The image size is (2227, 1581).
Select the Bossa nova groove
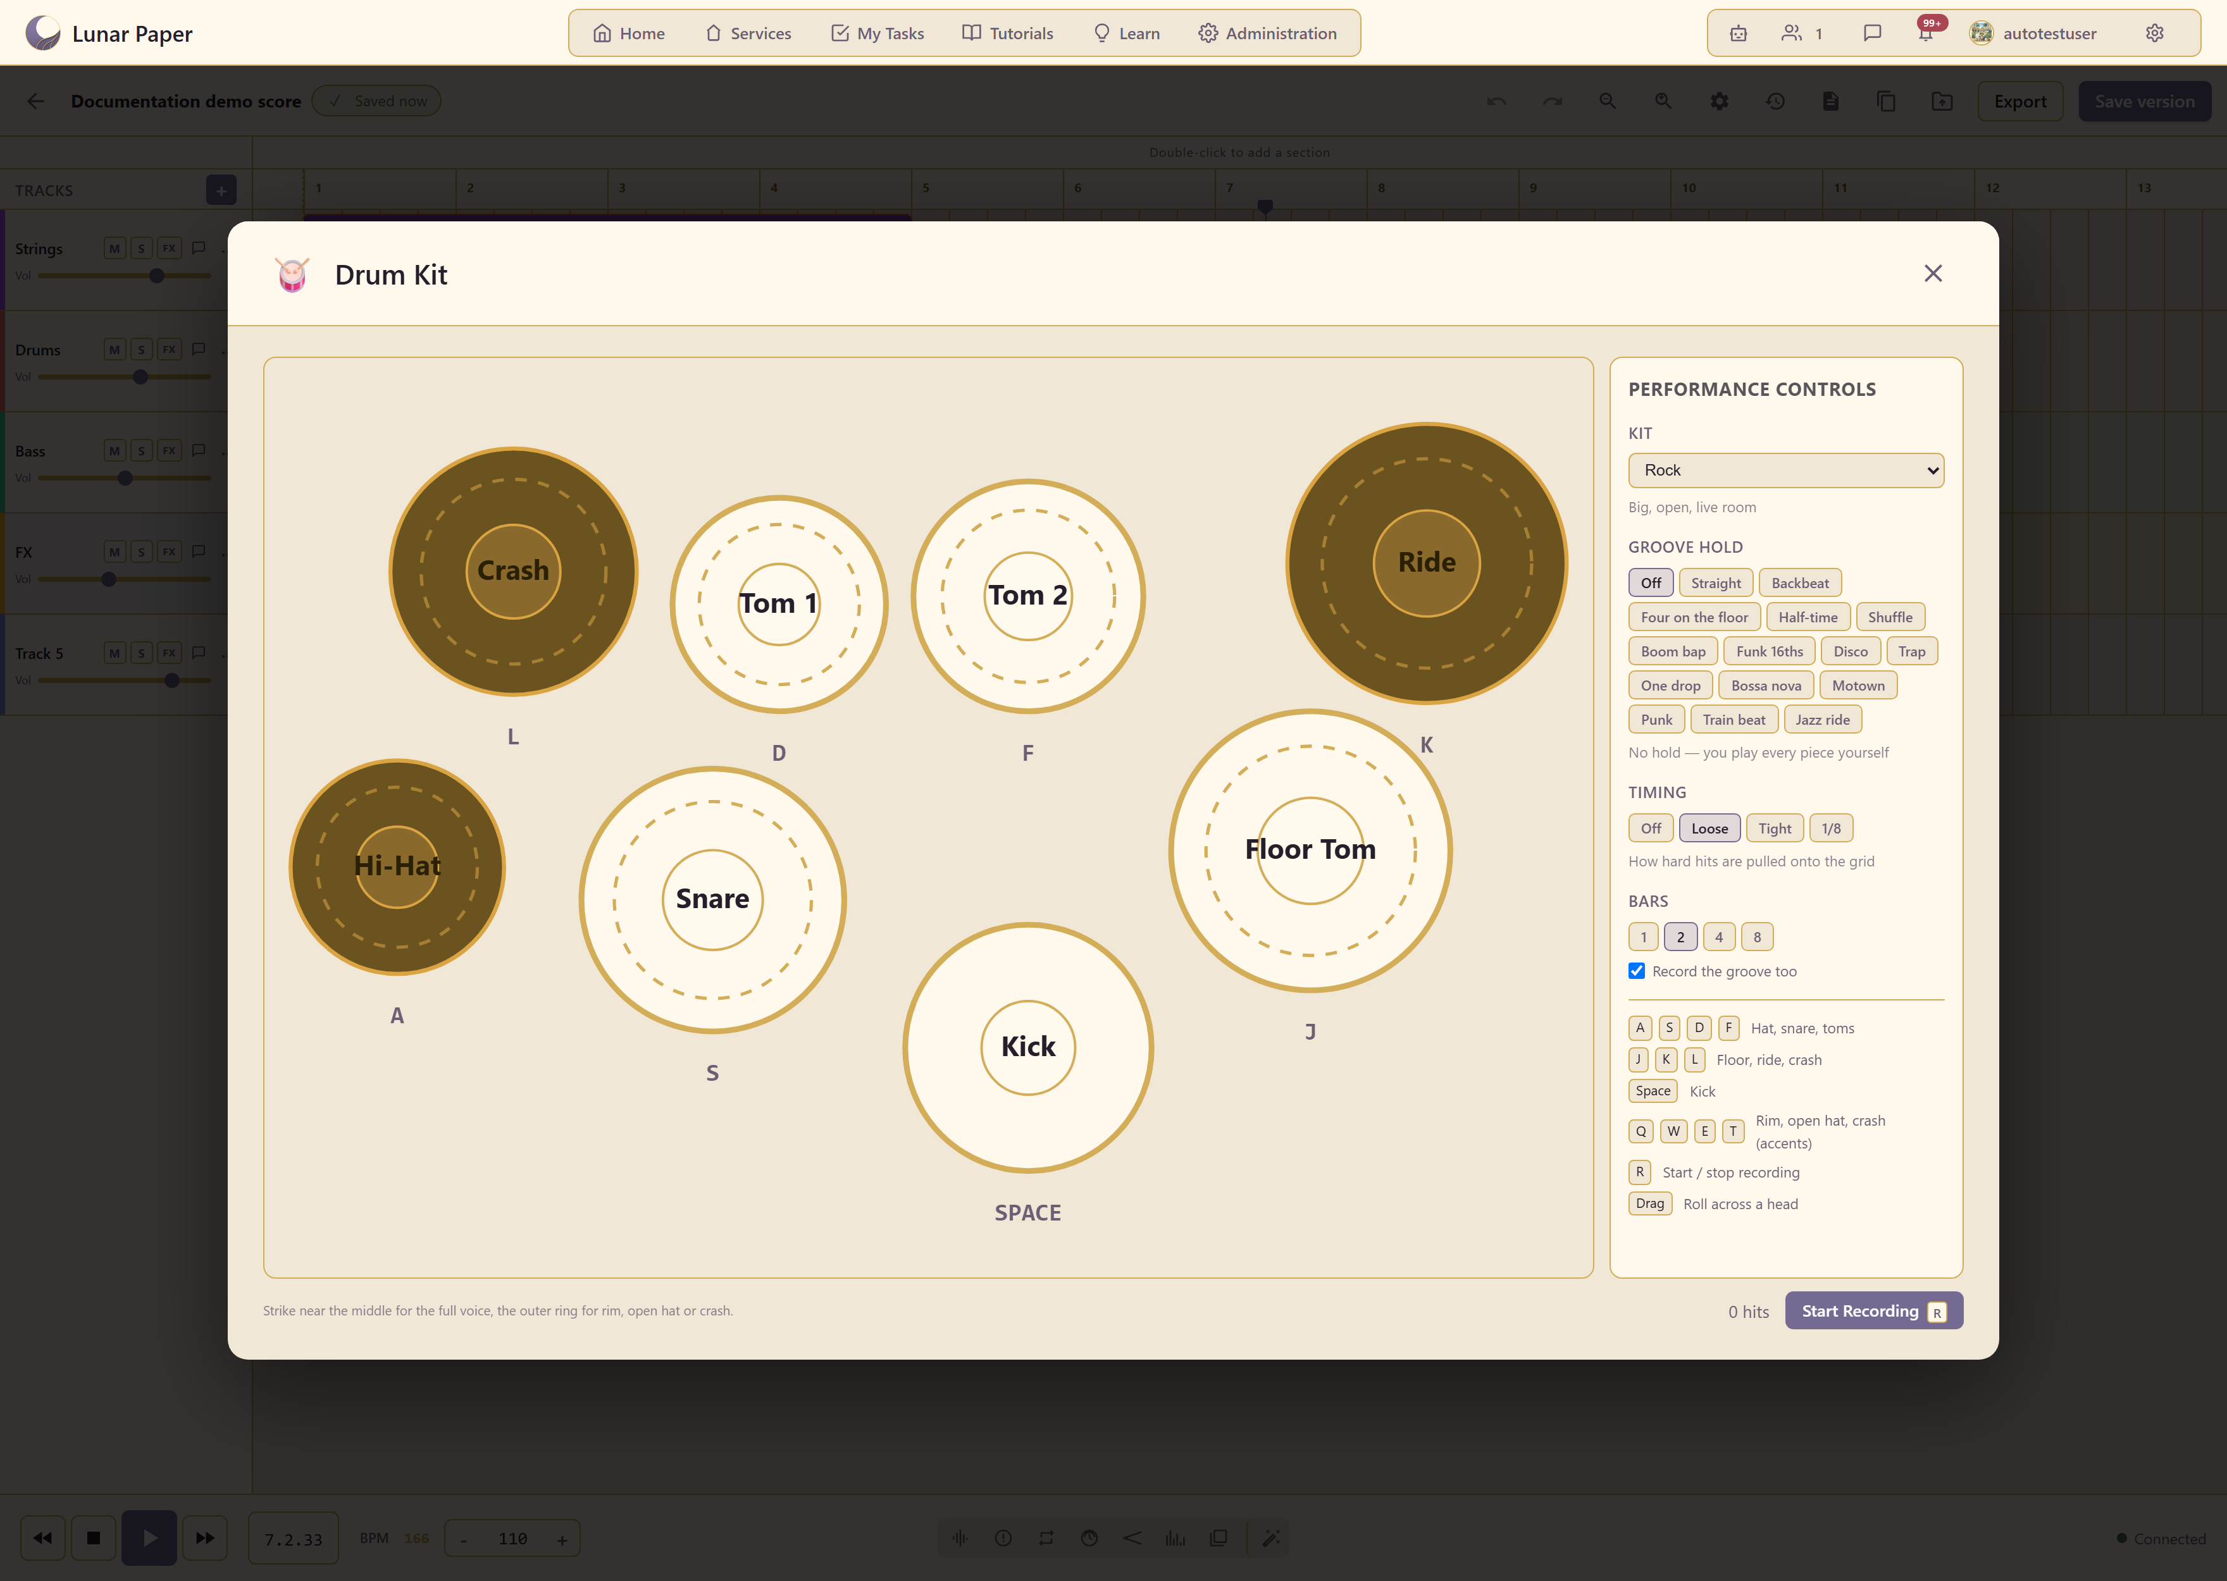click(x=1765, y=686)
